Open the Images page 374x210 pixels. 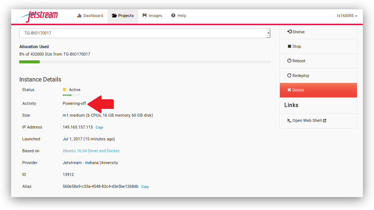click(152, 16)
